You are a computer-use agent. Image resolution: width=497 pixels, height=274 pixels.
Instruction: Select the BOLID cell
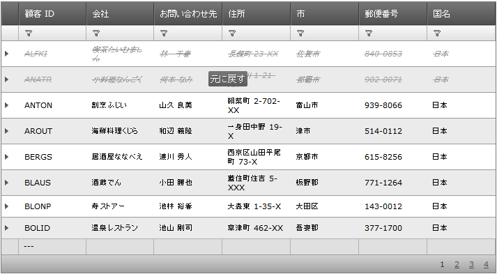(52, 228)
